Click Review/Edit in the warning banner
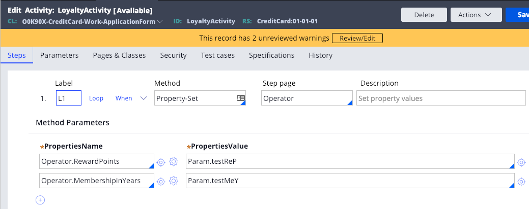Image resolution: width=529 pixels, height=209 pixels. 357,39
